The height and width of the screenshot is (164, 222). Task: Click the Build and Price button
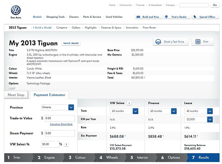point(149,17)
